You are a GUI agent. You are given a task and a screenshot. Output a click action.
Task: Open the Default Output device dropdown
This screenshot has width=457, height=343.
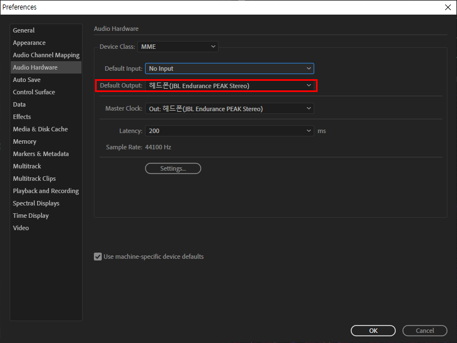[x=229, y=85]
